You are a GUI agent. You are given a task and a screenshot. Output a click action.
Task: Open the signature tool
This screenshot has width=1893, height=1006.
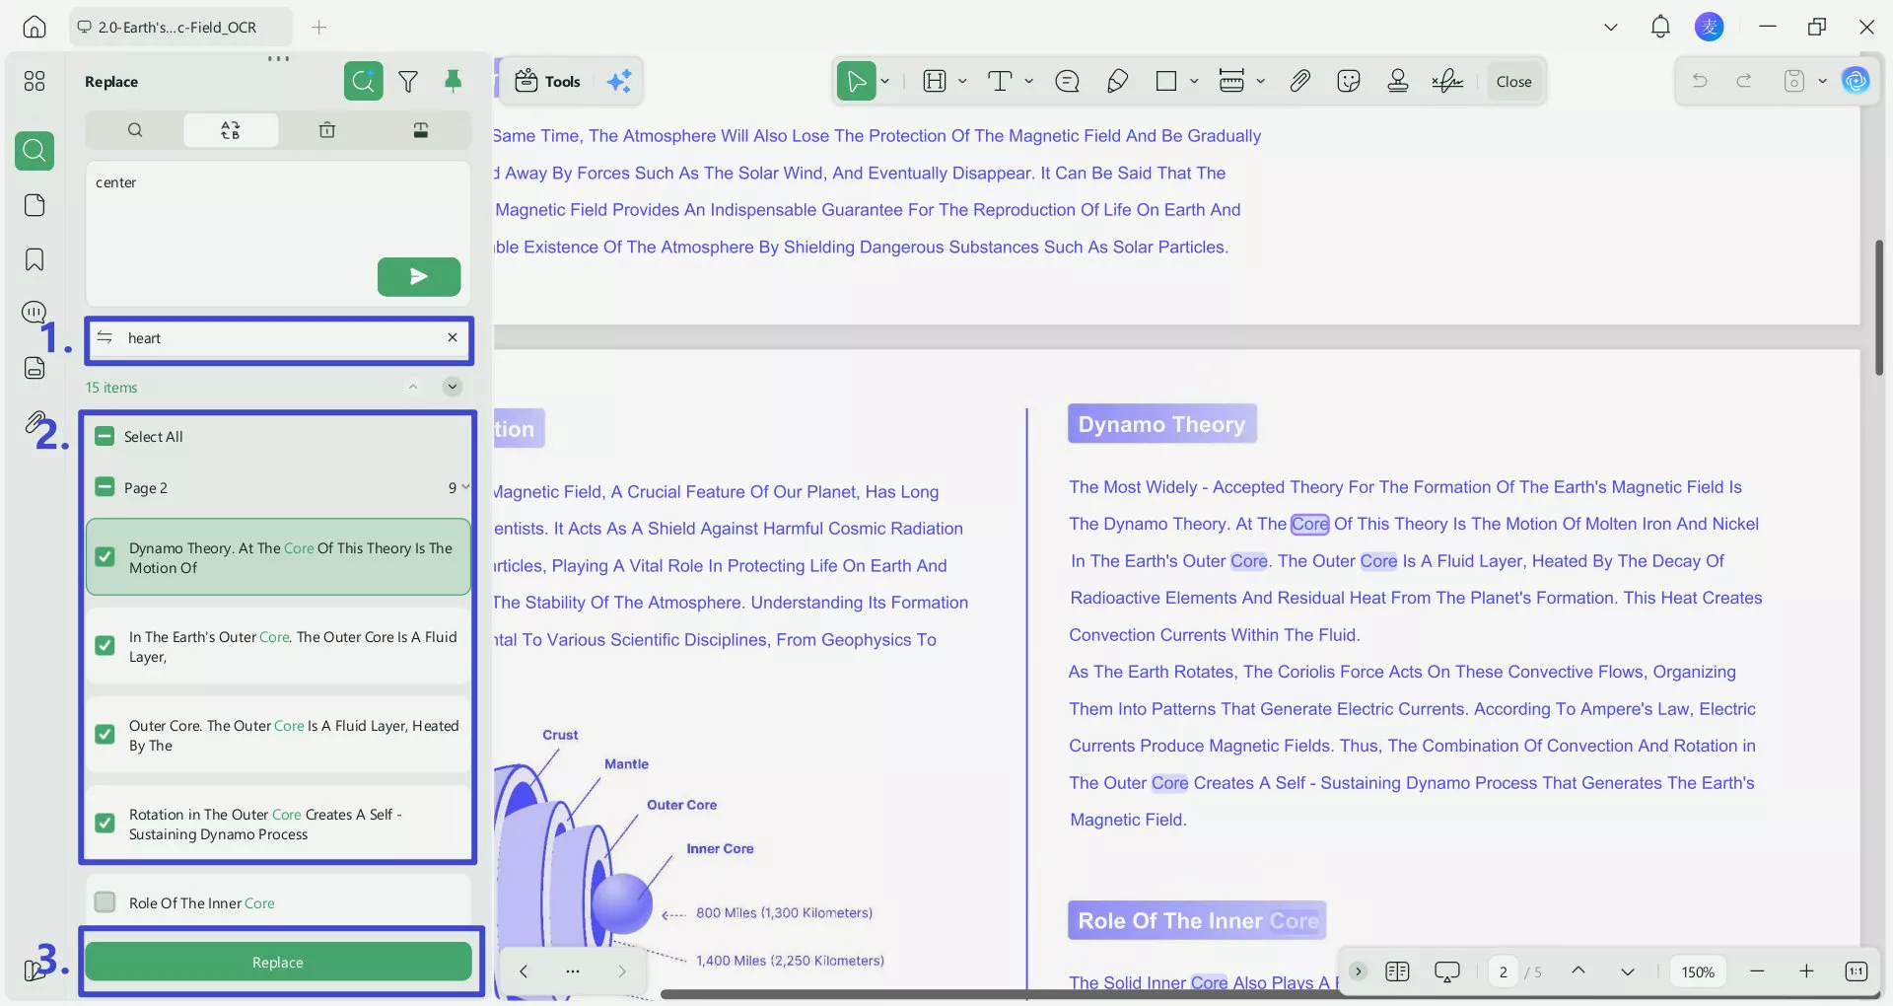click(x=1447, y=82)
